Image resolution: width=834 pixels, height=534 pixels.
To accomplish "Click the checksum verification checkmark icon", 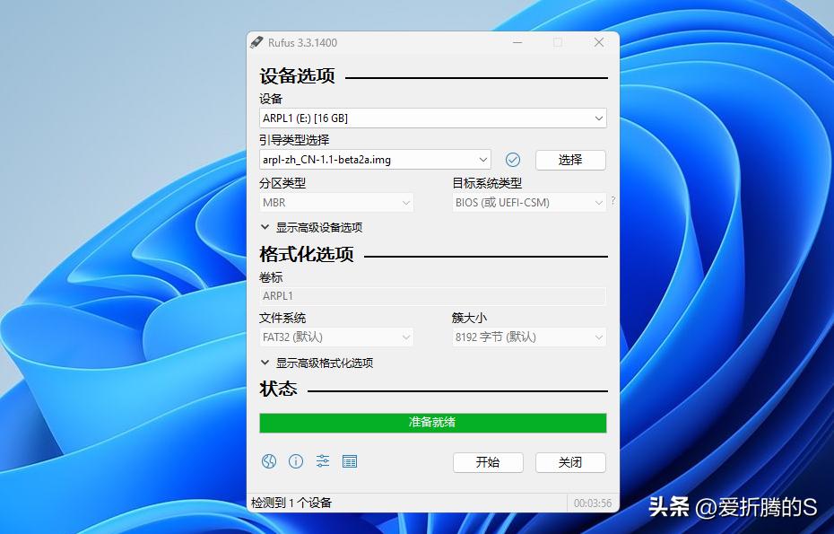I will click(x=513, y=159).
